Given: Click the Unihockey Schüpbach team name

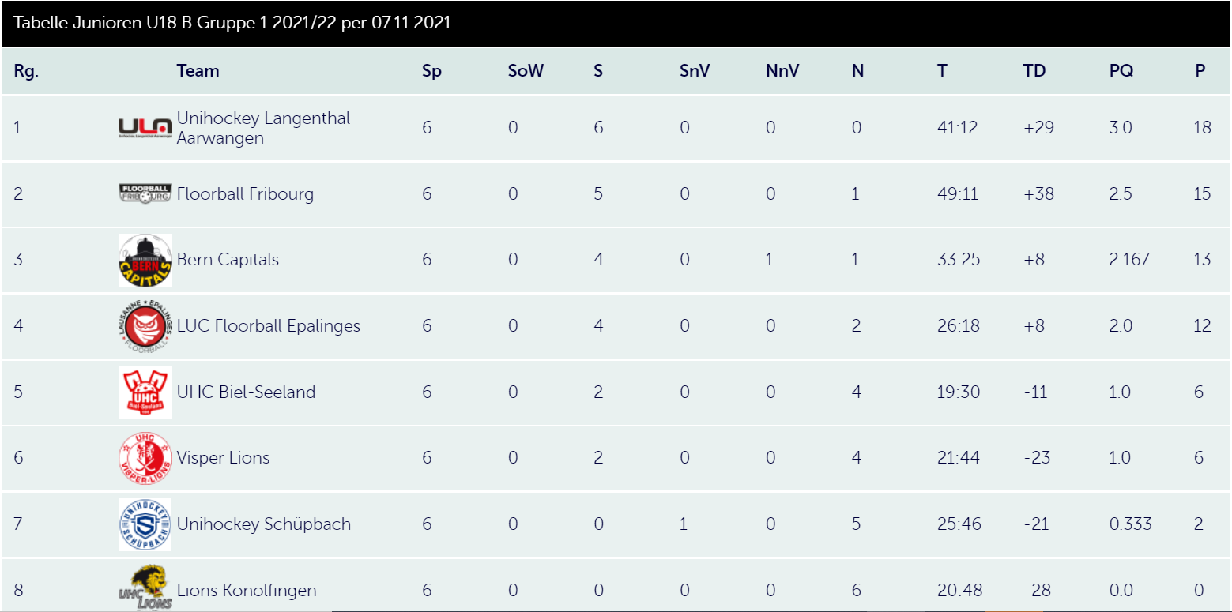Looking at the screenshot, I should [x=263, y=524].
